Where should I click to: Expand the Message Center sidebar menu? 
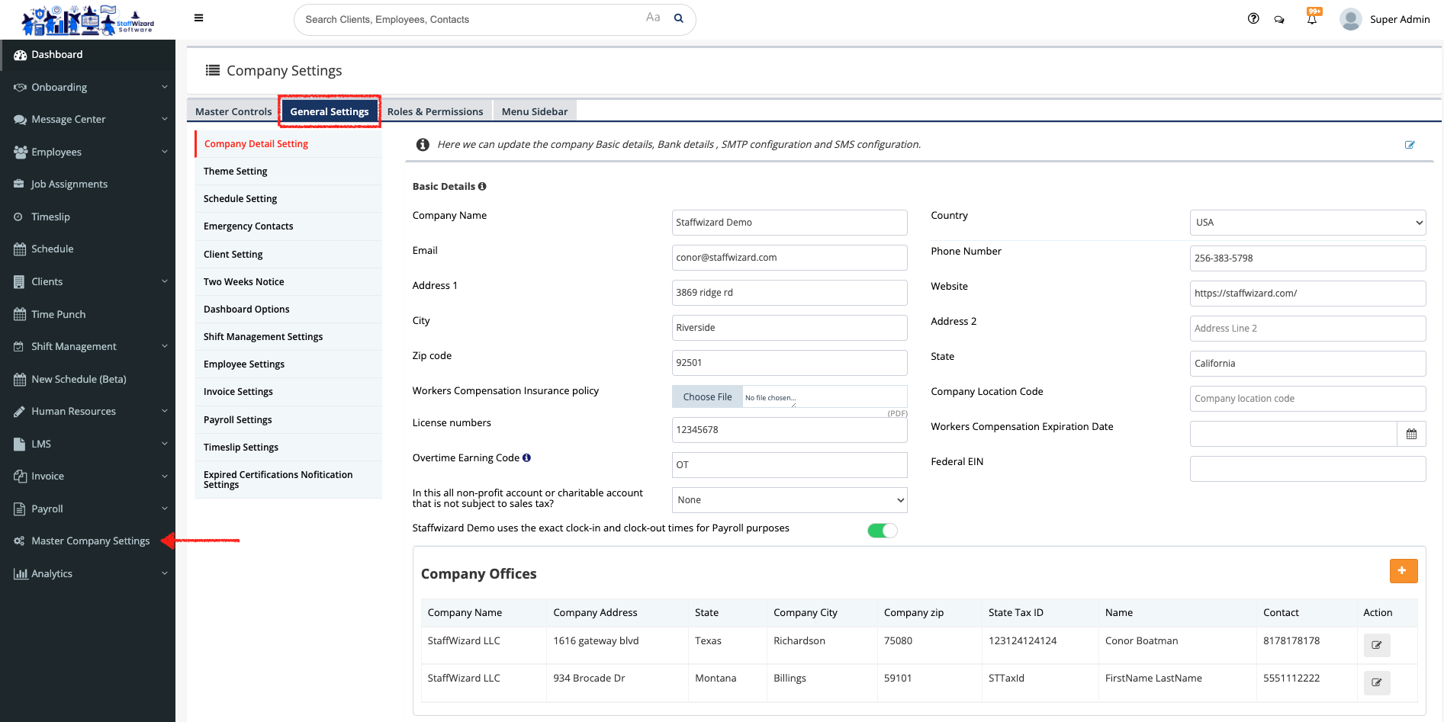(88, 119)
